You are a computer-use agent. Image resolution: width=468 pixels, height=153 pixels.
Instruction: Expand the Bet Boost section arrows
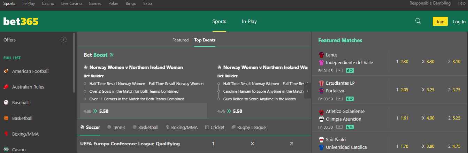[x=112, y=55]
